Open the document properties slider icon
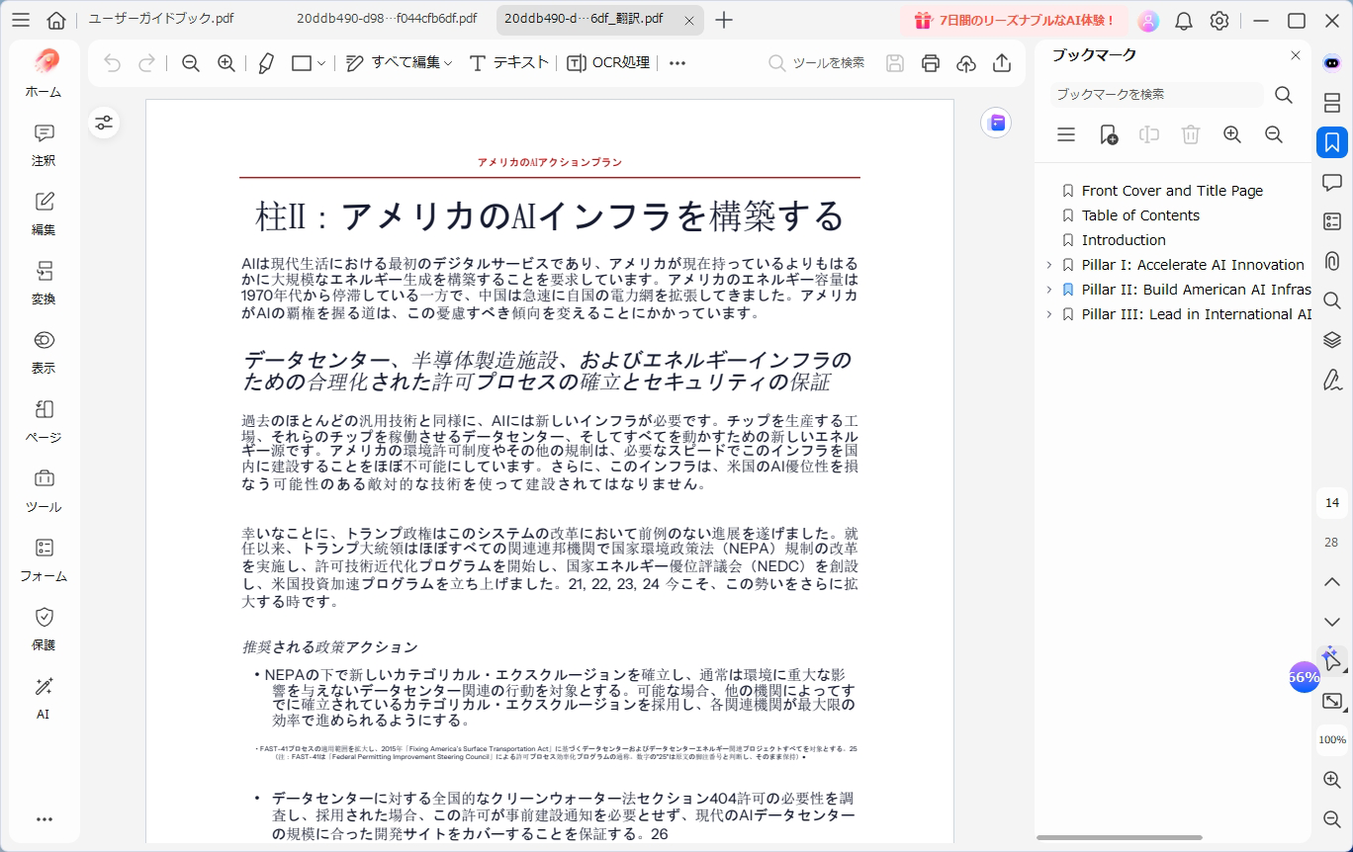 click(104, 123)
